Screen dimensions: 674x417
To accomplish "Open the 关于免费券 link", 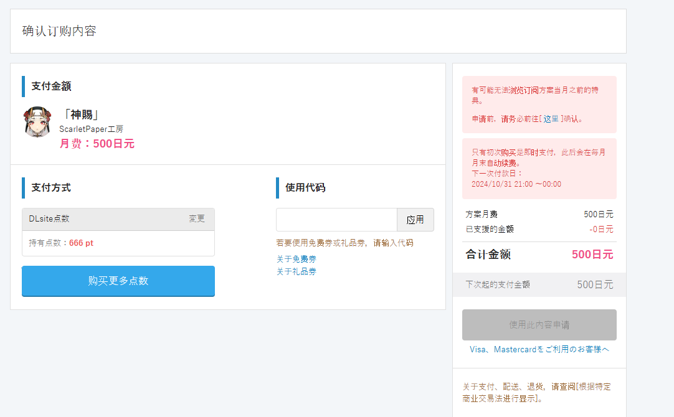I will [x=297, y=259].
